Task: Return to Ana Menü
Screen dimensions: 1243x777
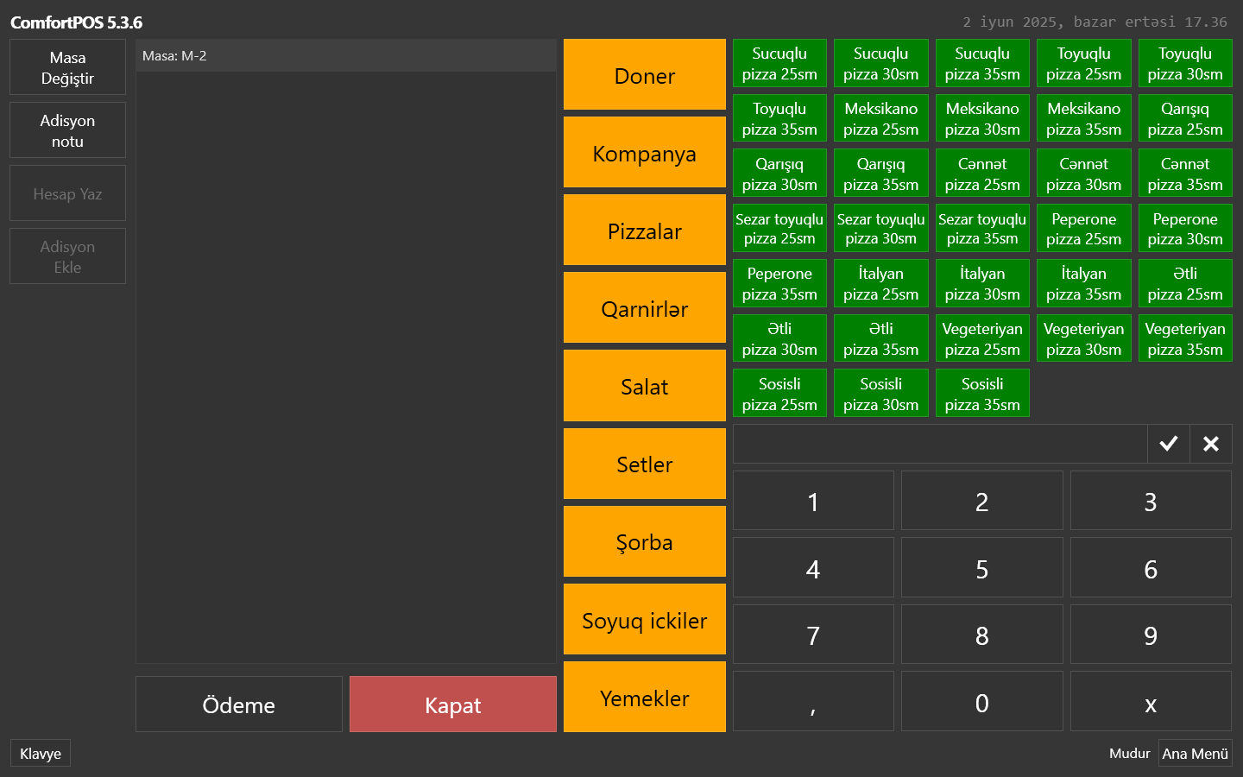Action: coord(1195,753)
